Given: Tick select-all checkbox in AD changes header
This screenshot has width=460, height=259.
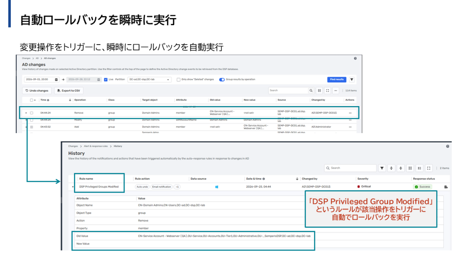Looking at the screenshot, I should point(32,100).
